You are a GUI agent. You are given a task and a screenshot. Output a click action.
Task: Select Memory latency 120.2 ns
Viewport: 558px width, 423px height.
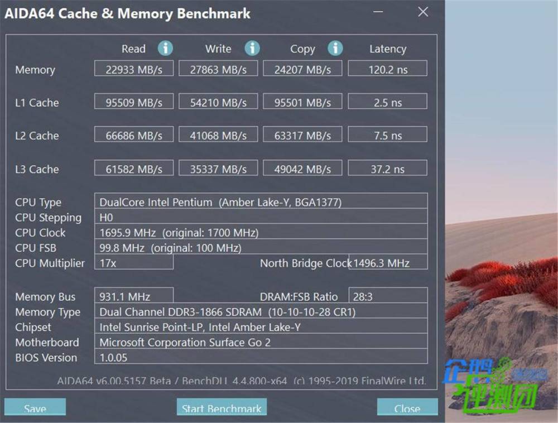click(388, 68)
